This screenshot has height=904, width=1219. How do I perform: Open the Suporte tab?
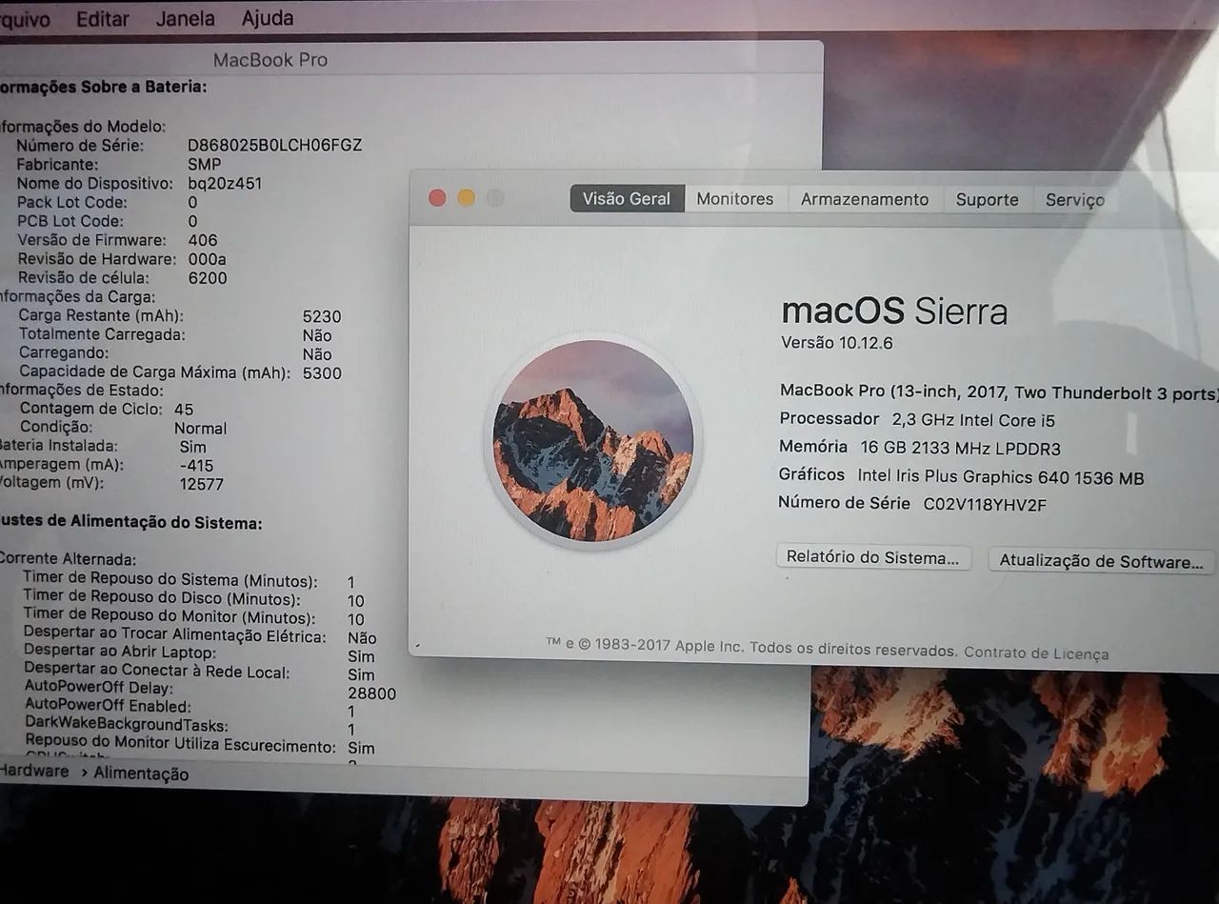tap(988, 199)
